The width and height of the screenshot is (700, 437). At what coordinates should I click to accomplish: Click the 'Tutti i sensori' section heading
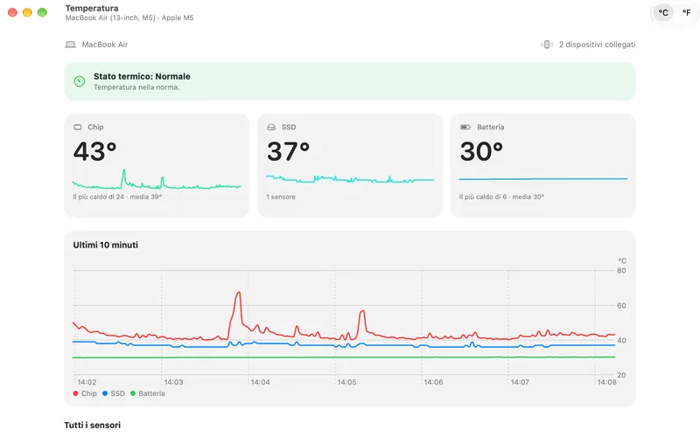93,425
